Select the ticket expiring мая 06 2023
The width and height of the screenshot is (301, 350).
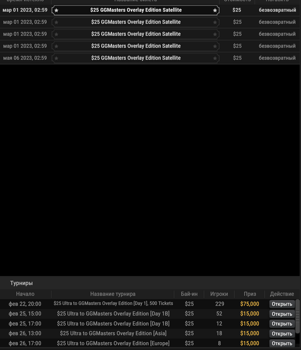(135, 58)
